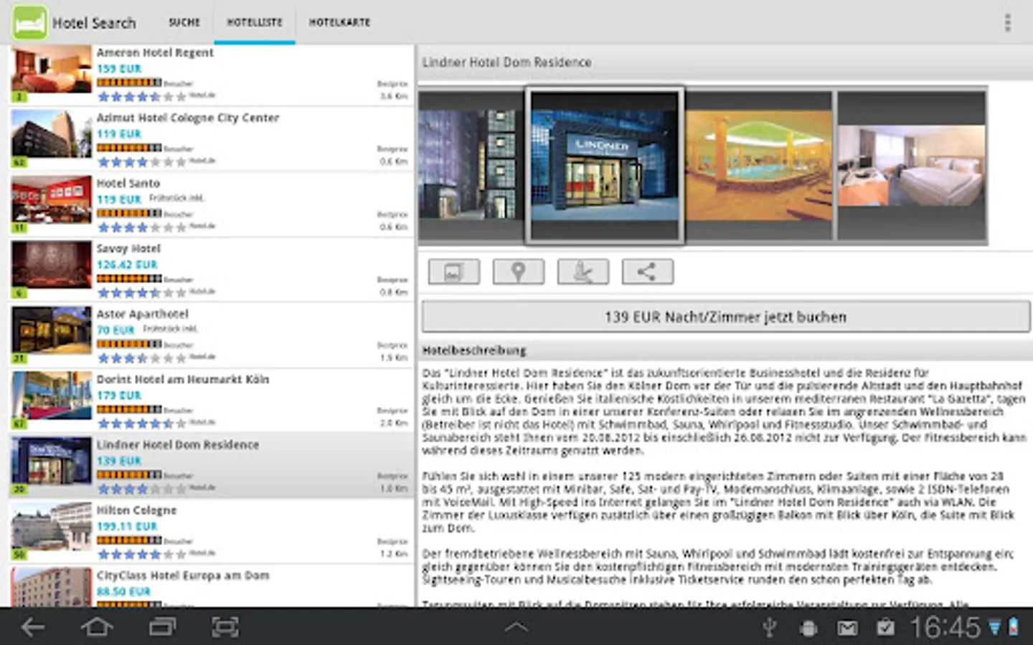The width and height of the screenshot is (1033, 645).
Task: Tap the Hotel Search title text
Action: click(94, 23)
